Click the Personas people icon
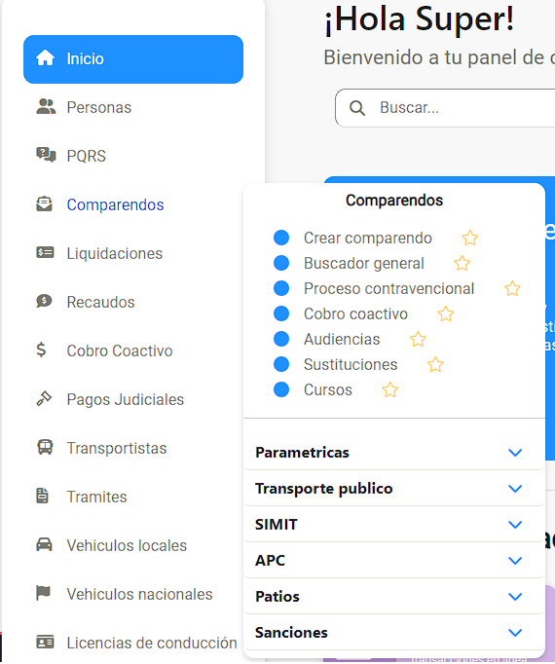The width and height of the screenshot is (555, 664). point(46,107)
